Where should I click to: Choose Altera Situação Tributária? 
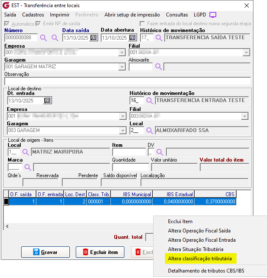(x=195, y=249)
